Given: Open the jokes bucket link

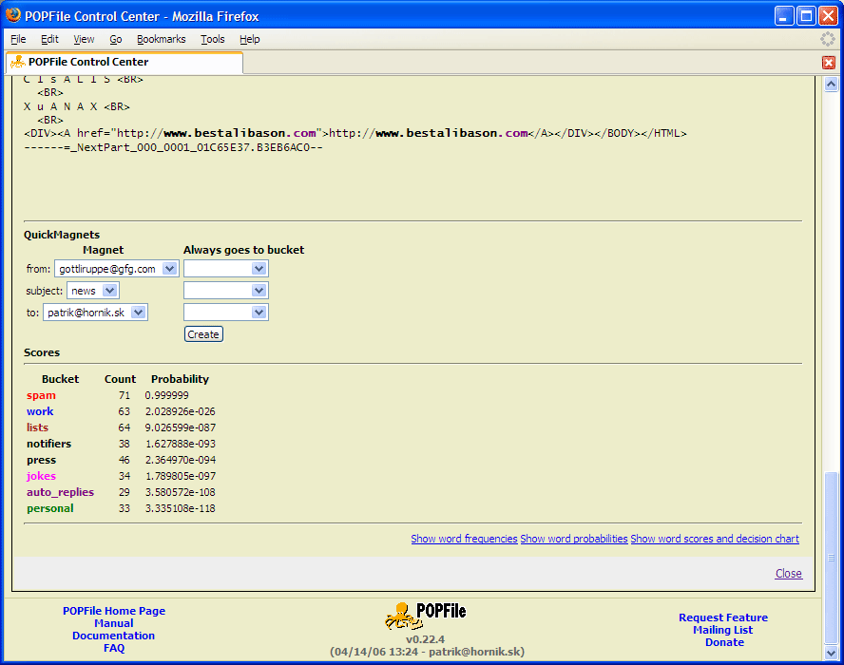Looking at the screenshot, I should pos(41,476).
